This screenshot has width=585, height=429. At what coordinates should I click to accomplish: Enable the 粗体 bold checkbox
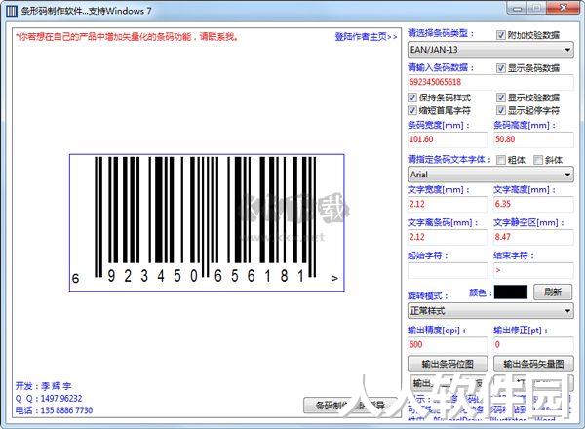(501, 160)
